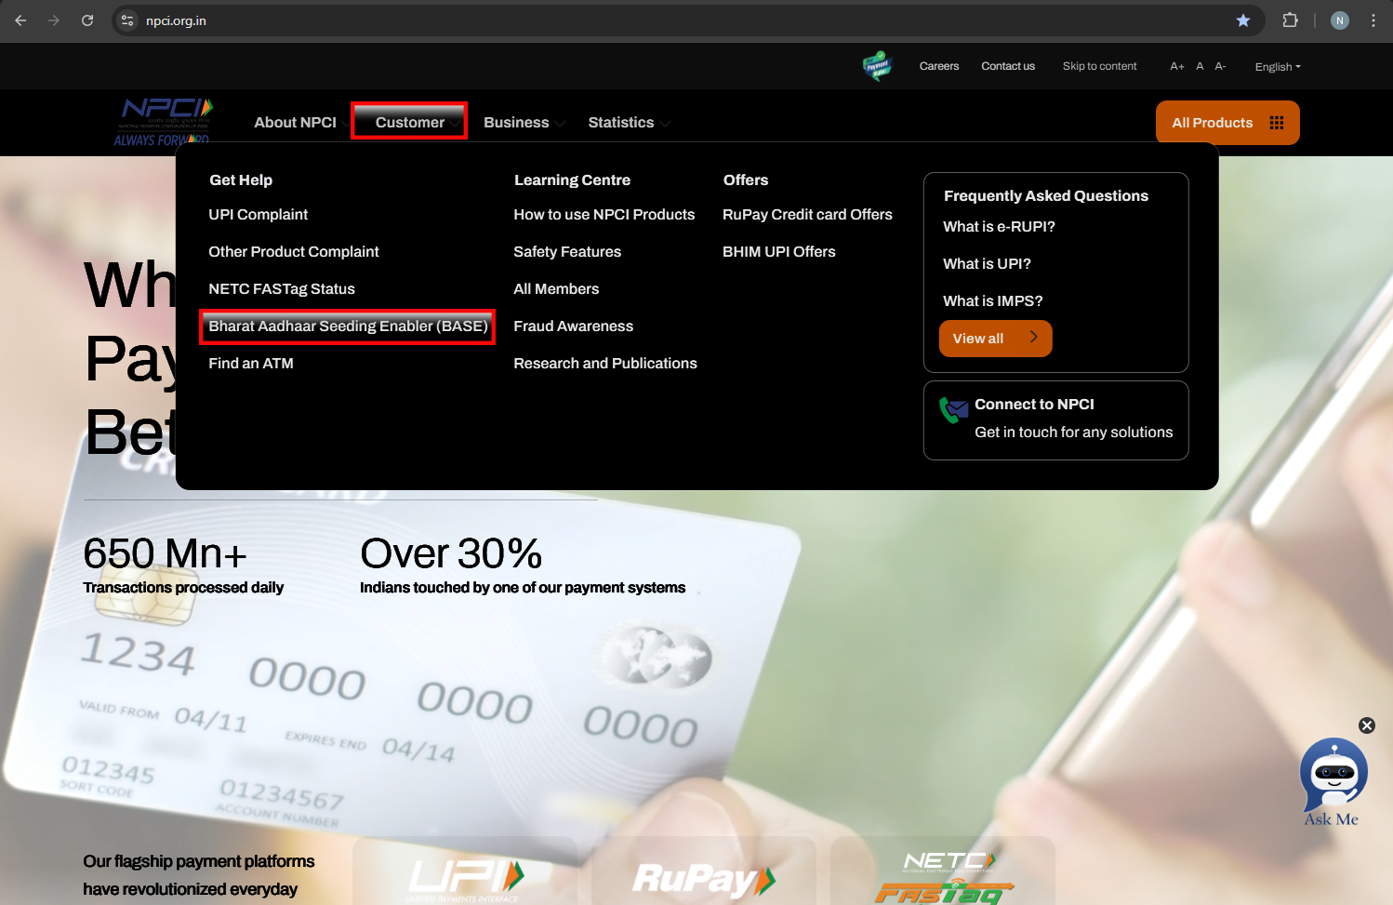The image size is (1393, 905).
Task: Click the green badge icon near Careers
Action: 877,66
